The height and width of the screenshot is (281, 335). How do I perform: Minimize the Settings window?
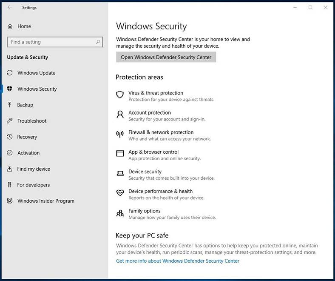tap(295, 8)
